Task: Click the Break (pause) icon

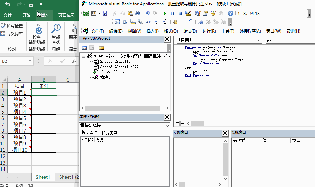Action: coord(172,13)
